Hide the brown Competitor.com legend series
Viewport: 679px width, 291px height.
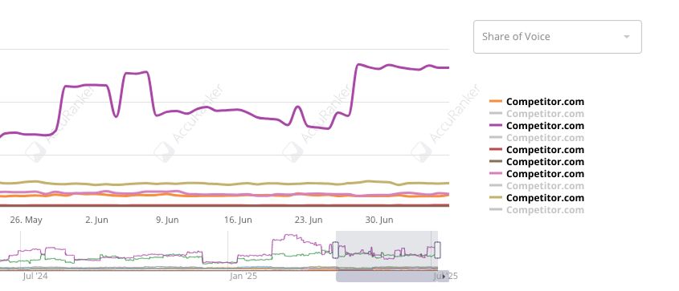[537, 162]
